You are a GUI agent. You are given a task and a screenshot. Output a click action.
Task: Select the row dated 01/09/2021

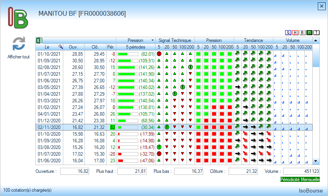point(174,60)
